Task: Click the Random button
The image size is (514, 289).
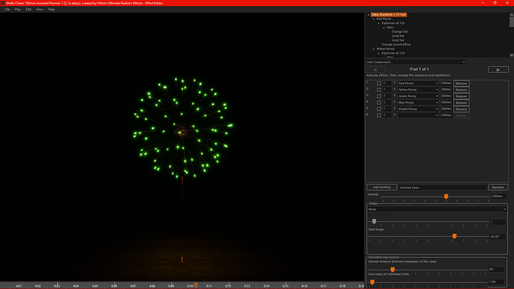Action: 498,187
